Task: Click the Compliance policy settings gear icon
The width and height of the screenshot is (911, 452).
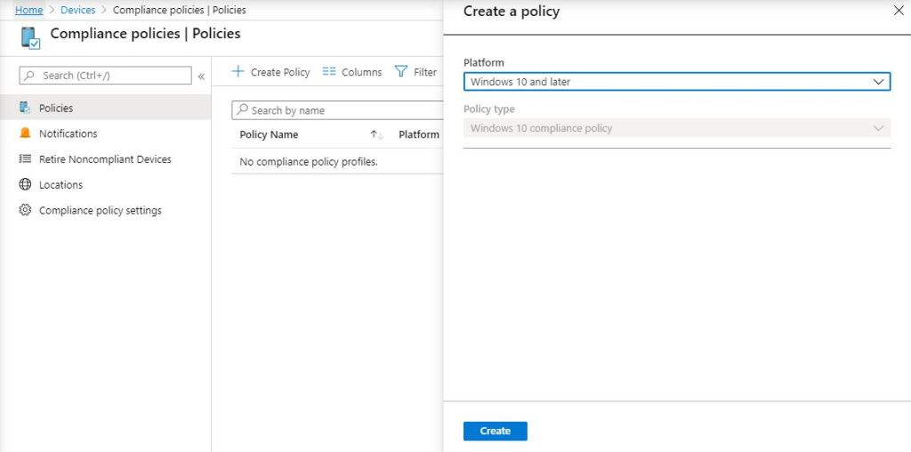Action: click(25, 211)
